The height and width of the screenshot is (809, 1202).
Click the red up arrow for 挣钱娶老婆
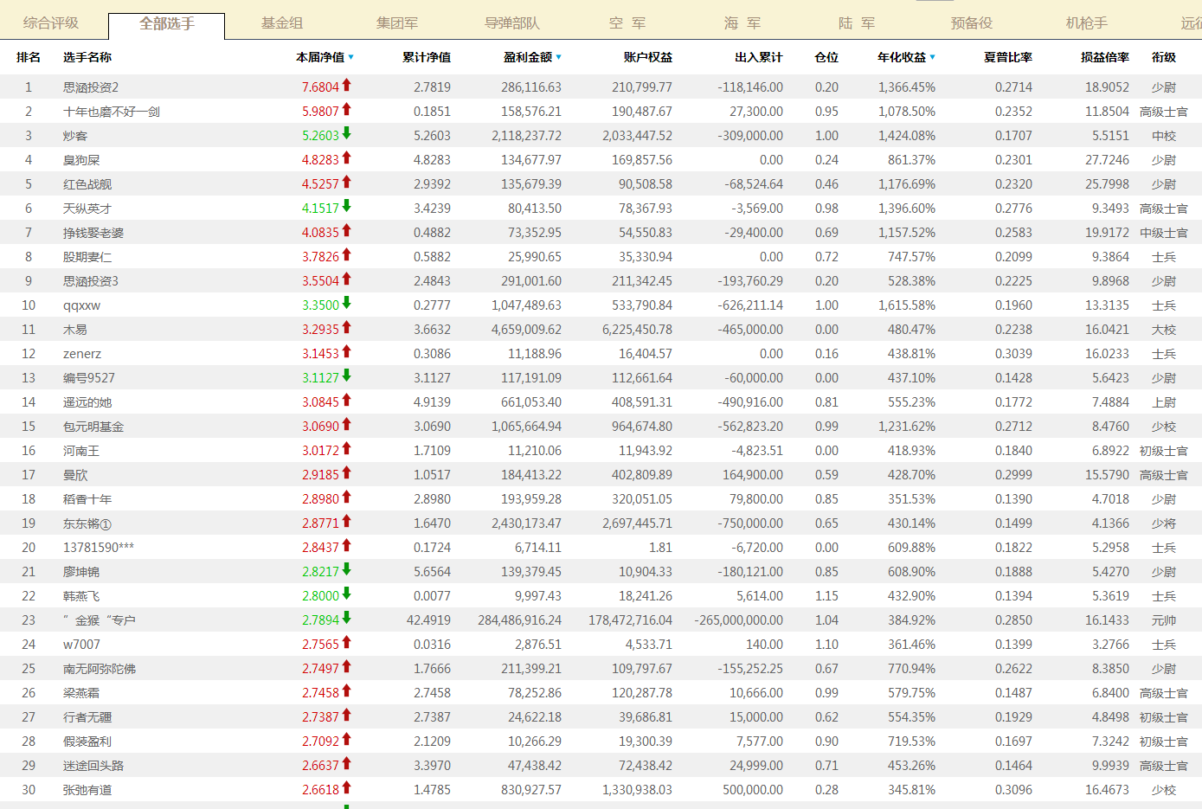tap(346, 230)
